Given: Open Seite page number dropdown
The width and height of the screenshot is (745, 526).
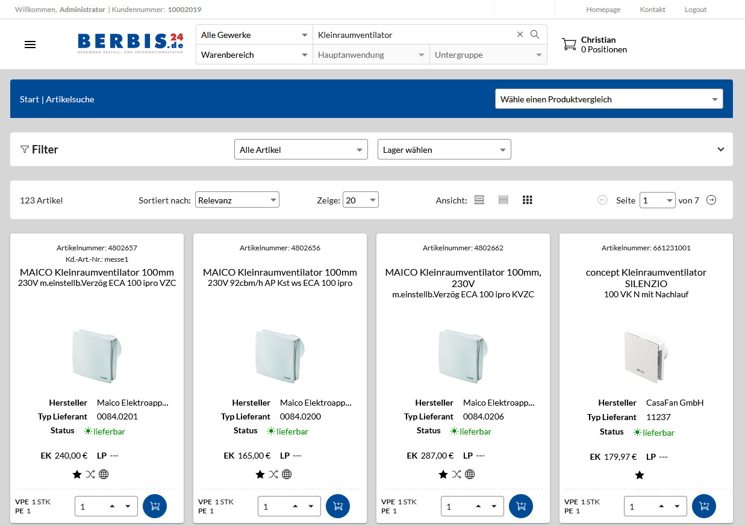Looking at the screenshot, I should pos(658,200).
